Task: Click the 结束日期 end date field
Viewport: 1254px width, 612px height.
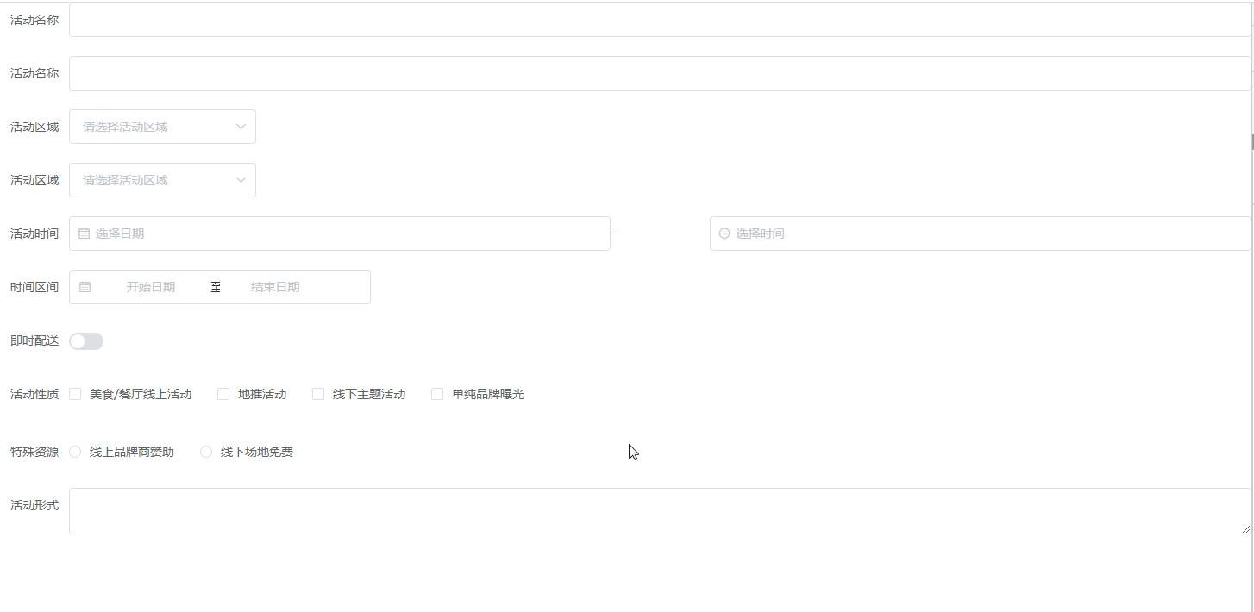Action: point(275,287)
